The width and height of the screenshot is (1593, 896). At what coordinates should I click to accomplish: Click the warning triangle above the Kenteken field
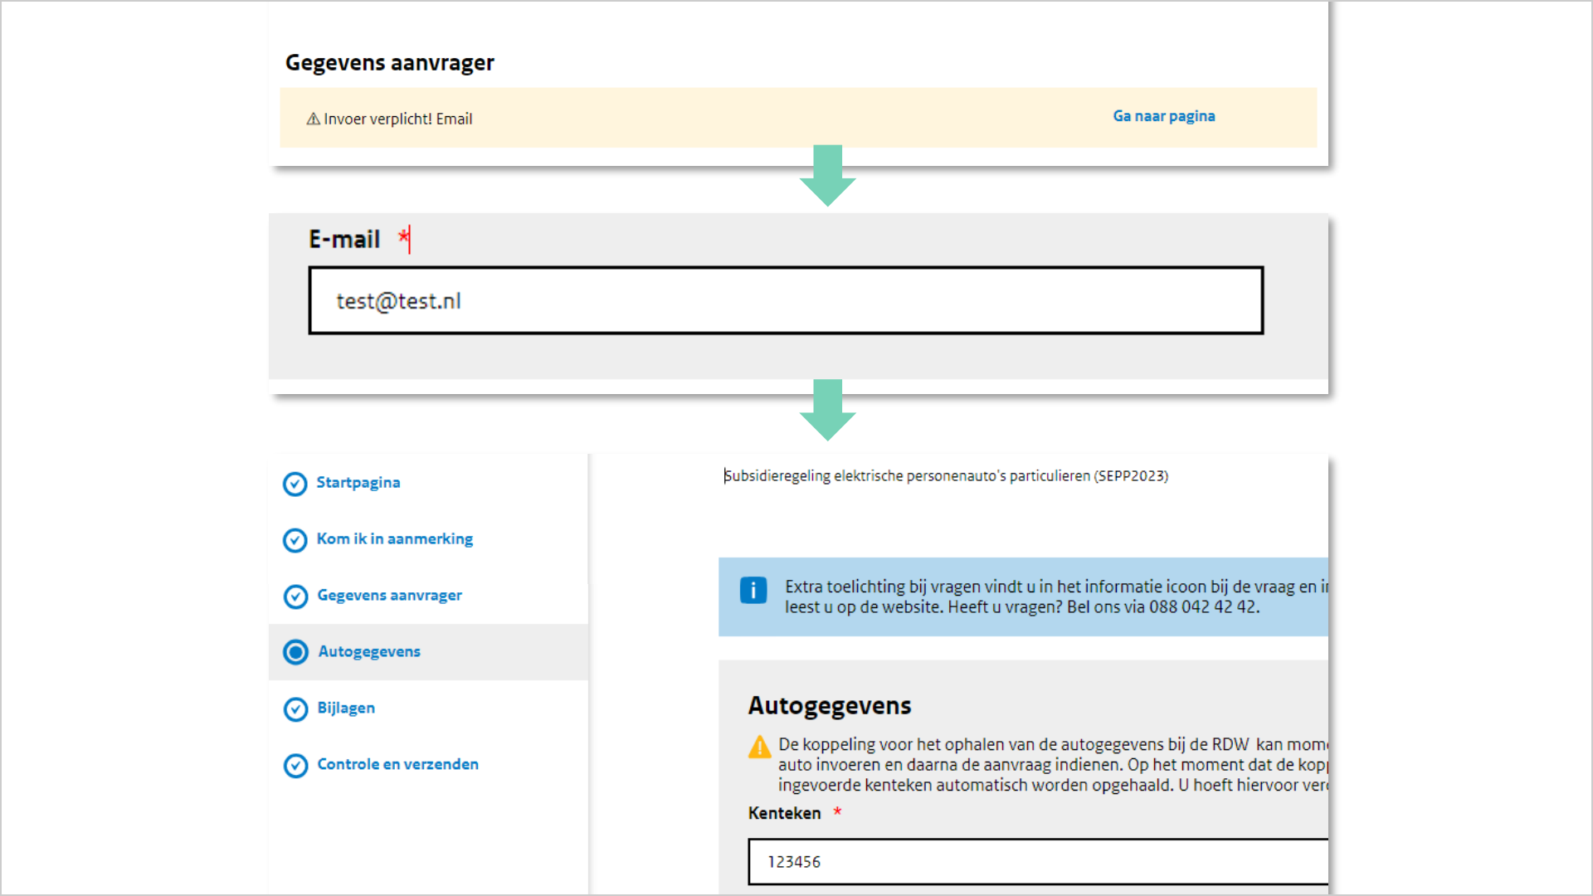pos(760,745)
